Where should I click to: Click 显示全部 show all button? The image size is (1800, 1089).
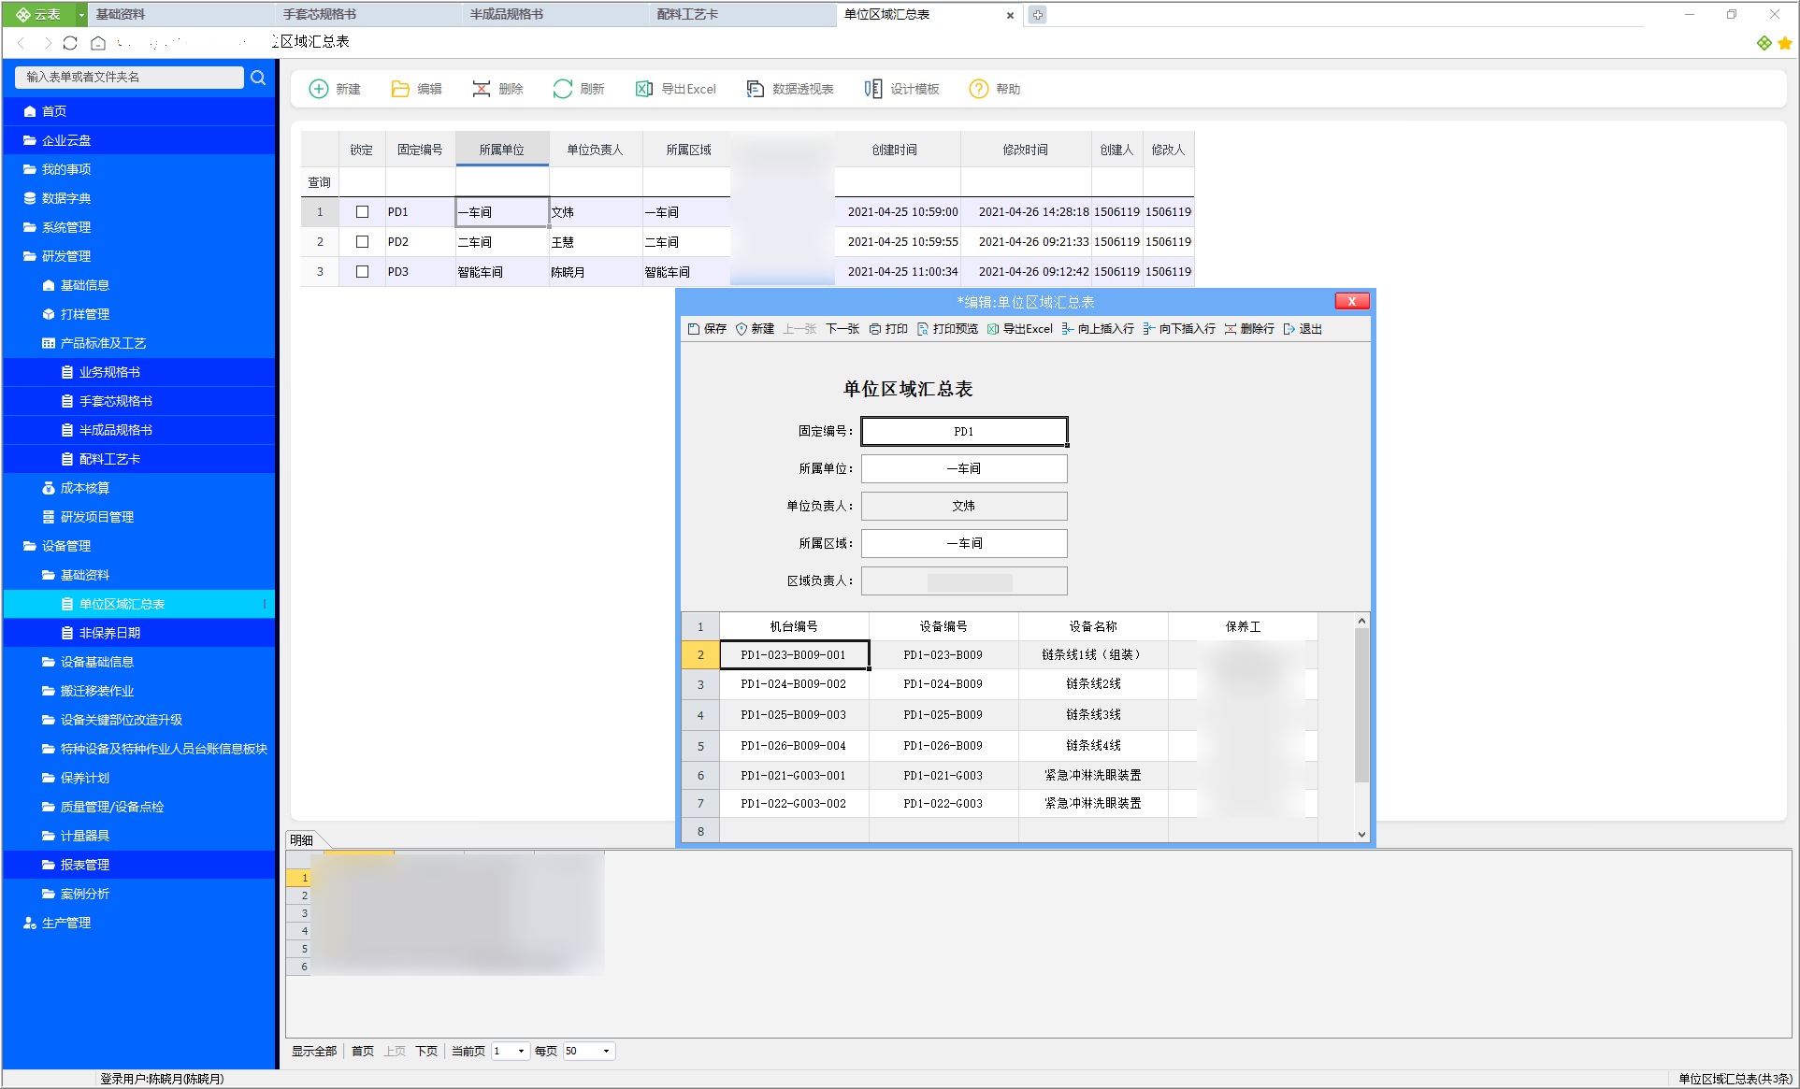(x=314, y=1052)
